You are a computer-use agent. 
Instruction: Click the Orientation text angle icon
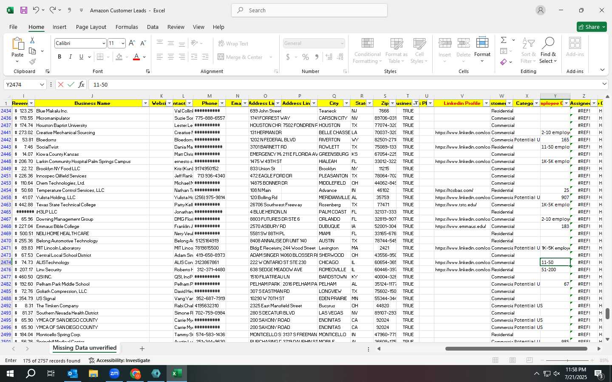click(x=195, y=43)
